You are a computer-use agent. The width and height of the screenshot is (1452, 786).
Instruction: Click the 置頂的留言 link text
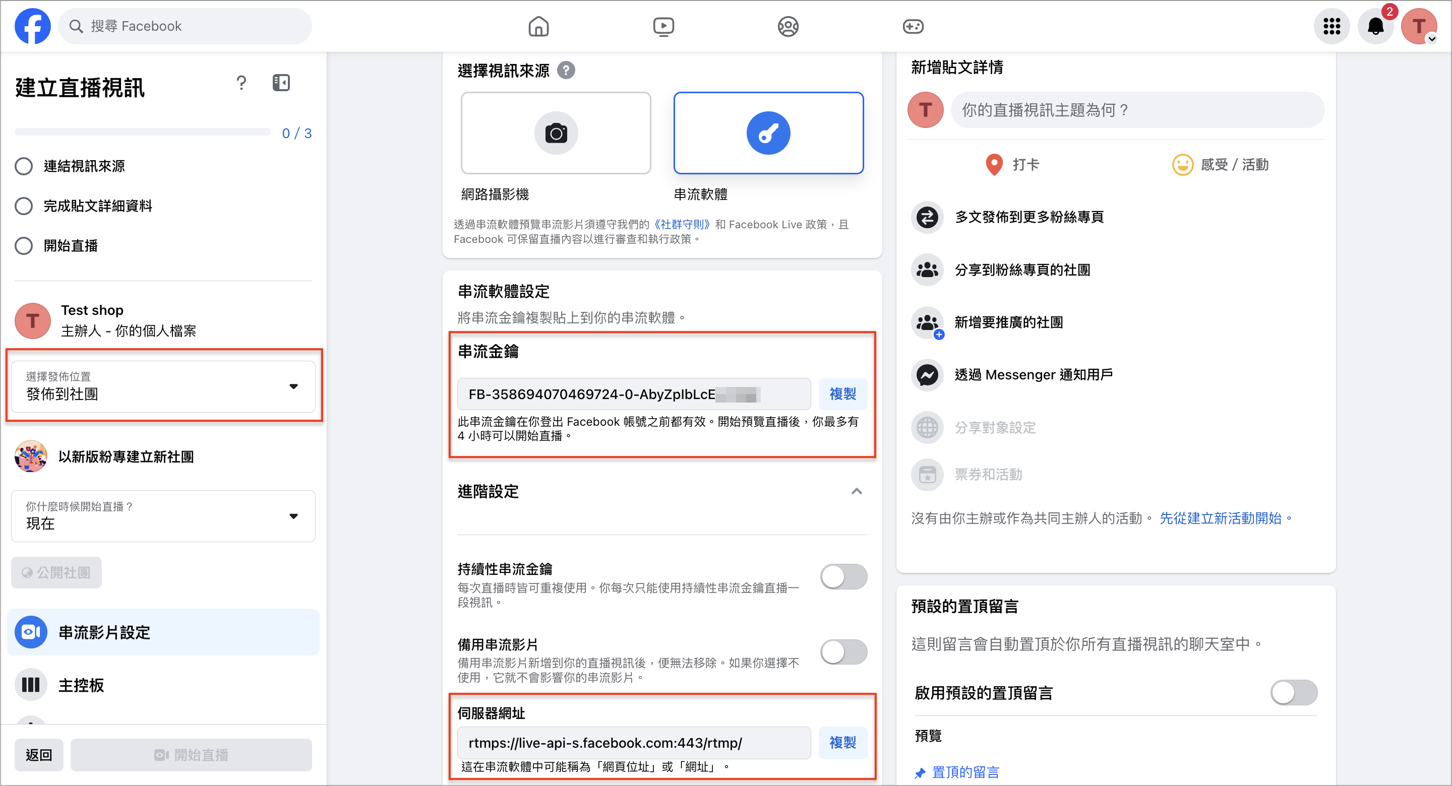(965, 772)
